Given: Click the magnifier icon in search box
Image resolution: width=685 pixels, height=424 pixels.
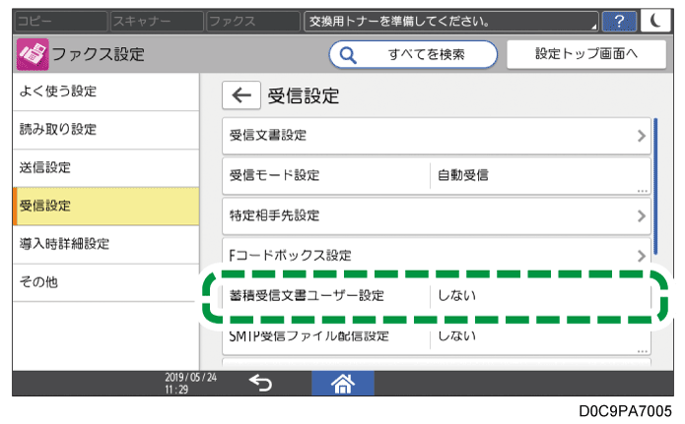Looking at the screenshot, I should pyautogui.click(x=348, y=55).
